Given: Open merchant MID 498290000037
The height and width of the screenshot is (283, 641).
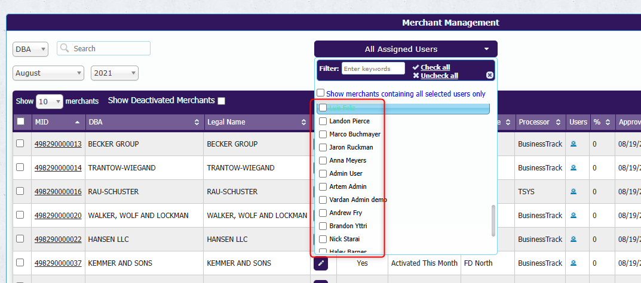Looking at the screenshot, I should (x=58, y=263).
